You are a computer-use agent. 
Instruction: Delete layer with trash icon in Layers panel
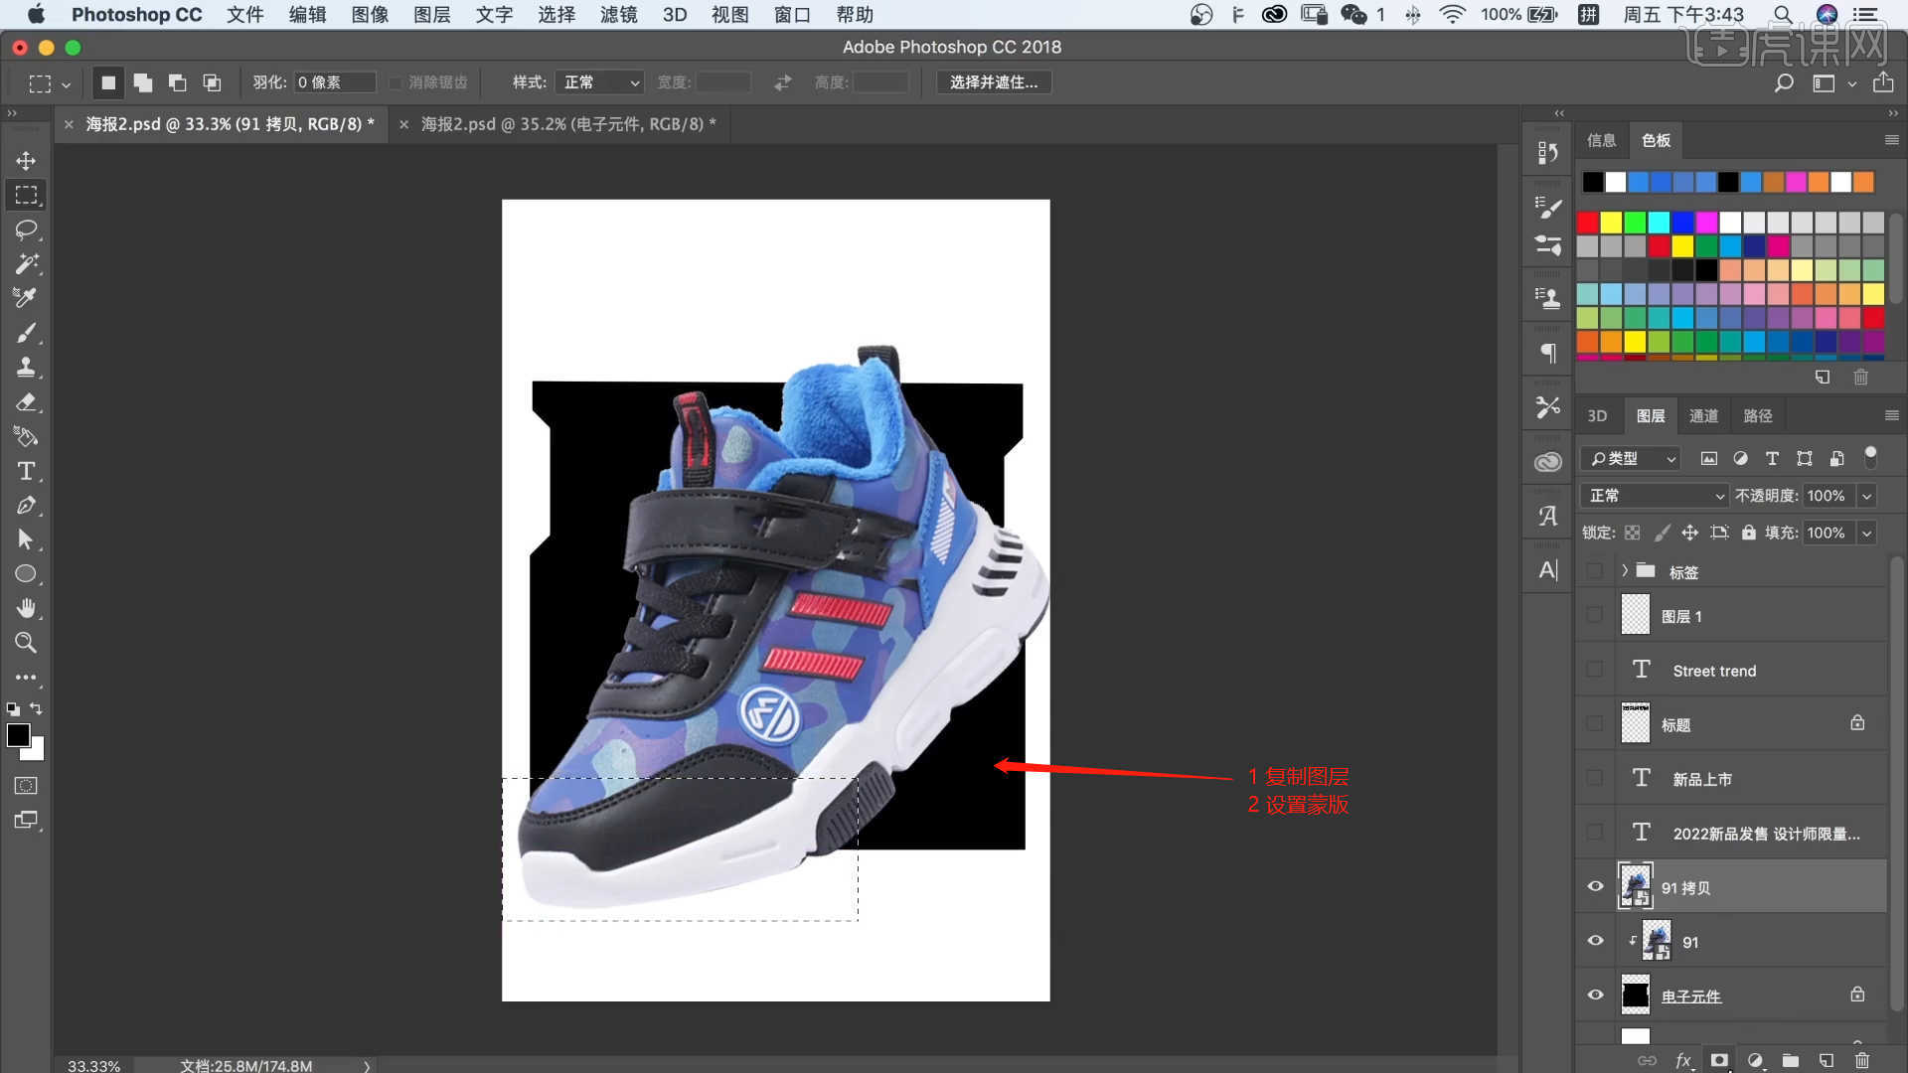pos(1862,1060)
